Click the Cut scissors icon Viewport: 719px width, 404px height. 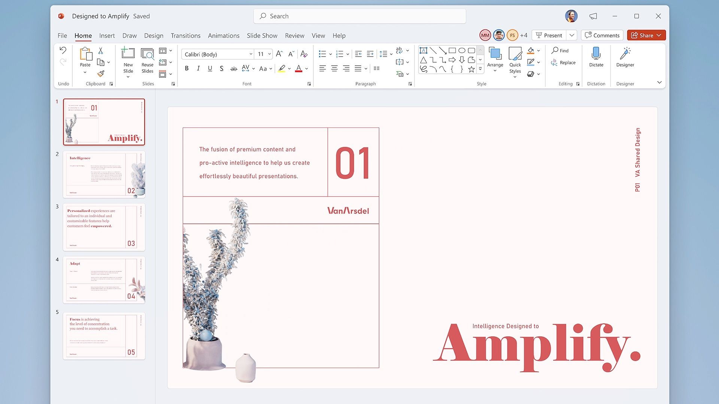click(x=100, y=50)
